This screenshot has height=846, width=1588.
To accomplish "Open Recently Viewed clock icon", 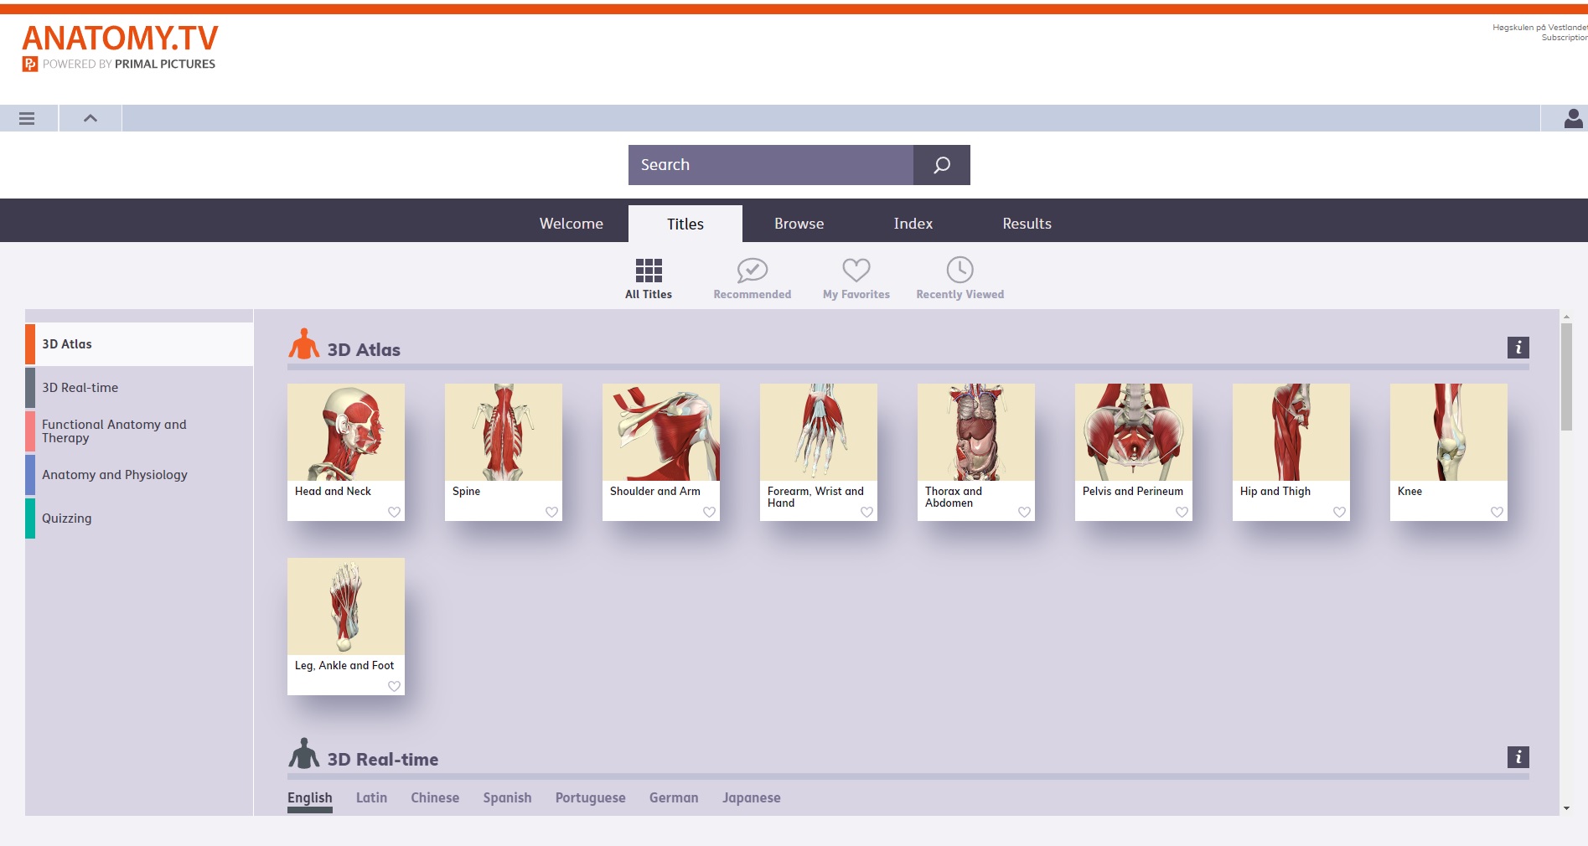I will click(960, 271).
